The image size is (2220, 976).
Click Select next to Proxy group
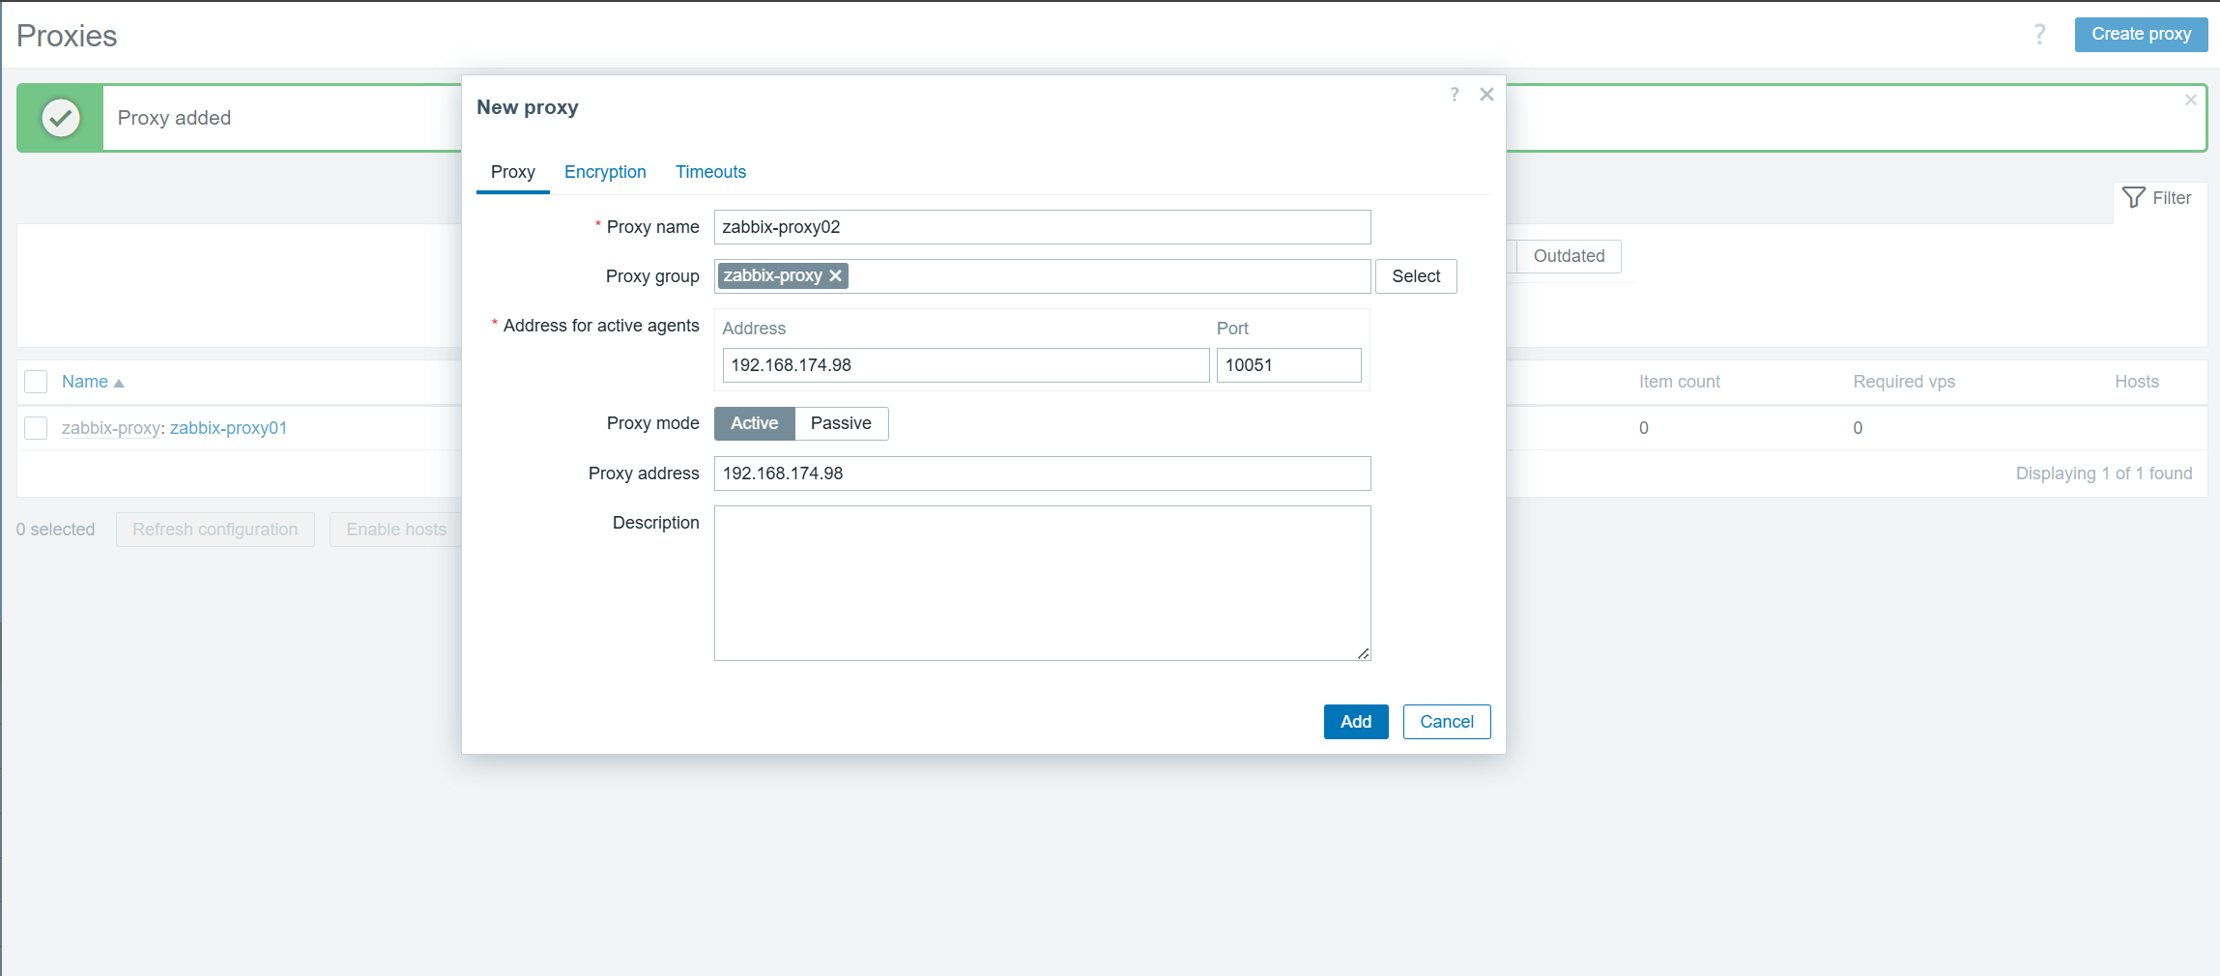[x=1416, y=276]
